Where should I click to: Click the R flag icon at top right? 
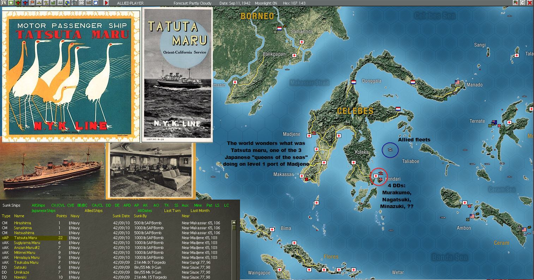click(x=515, y=3)
